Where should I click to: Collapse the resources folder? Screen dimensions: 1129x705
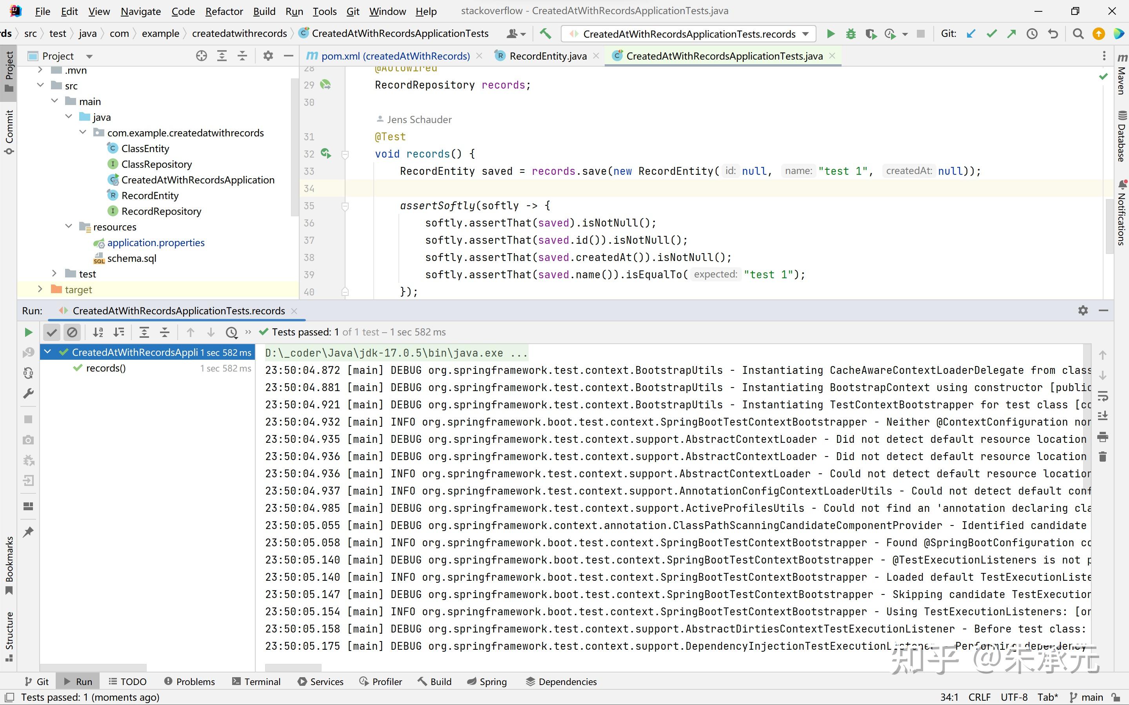pos(69,226)
